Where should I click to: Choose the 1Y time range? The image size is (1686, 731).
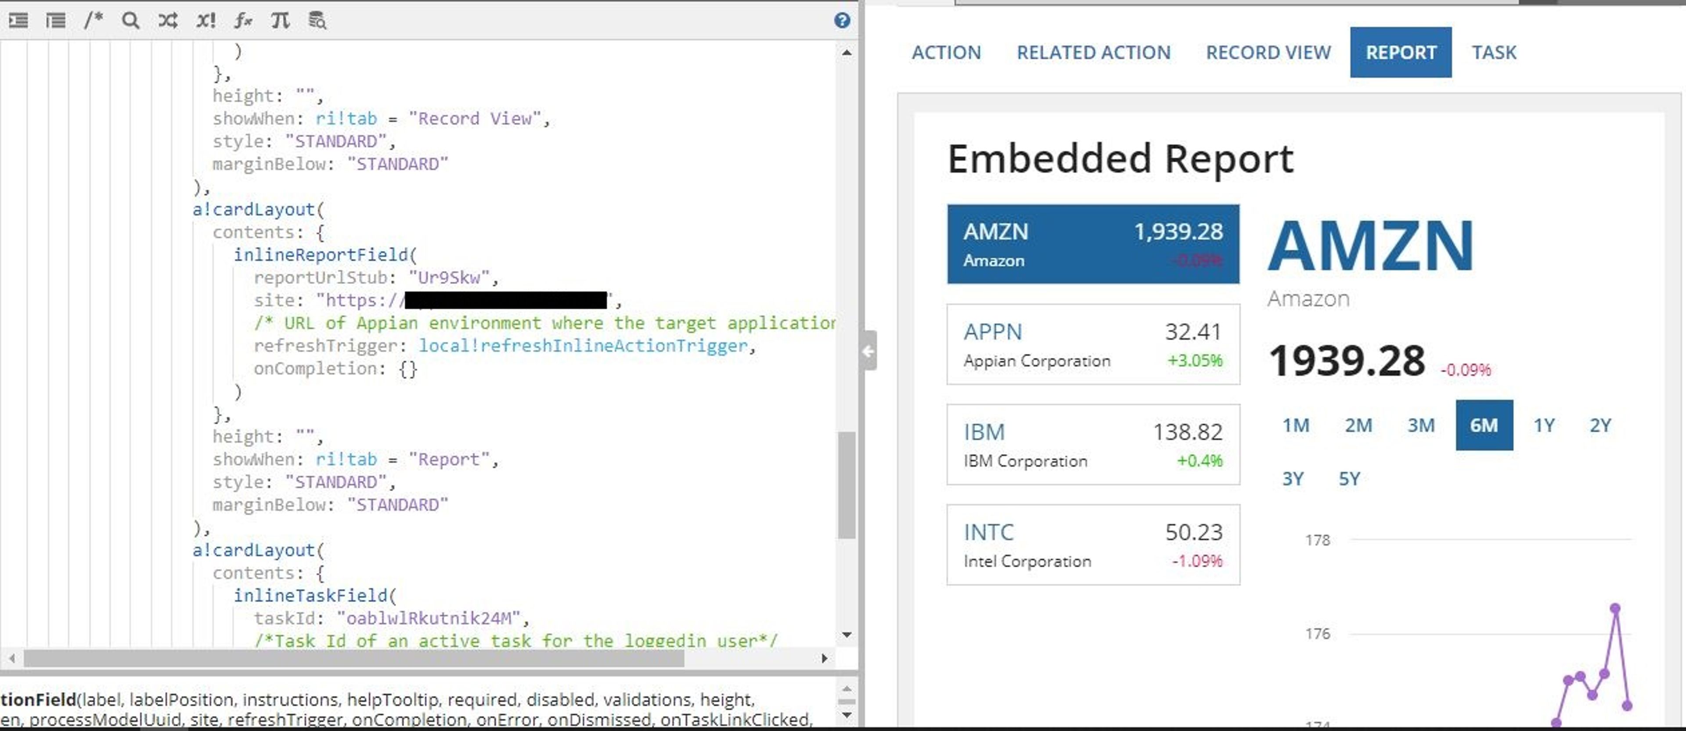(x=1544, y=425)
